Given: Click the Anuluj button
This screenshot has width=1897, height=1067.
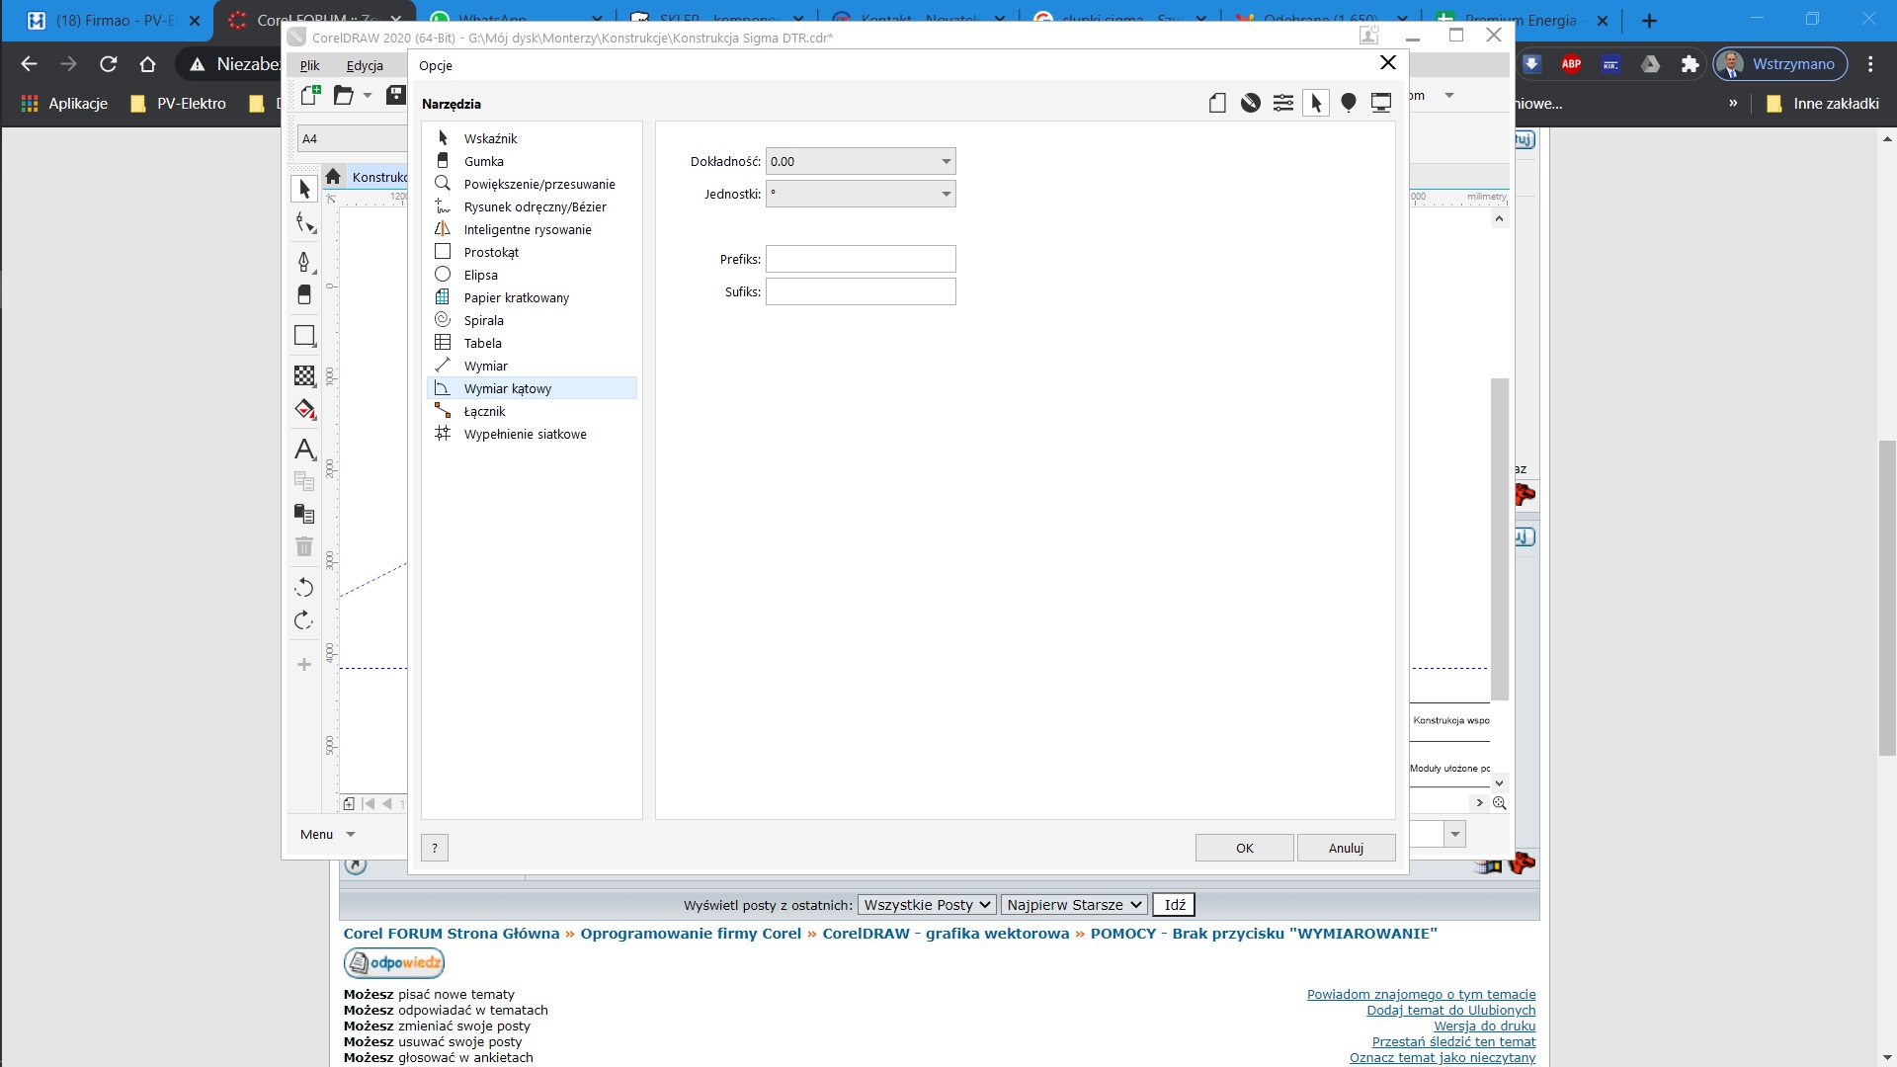Looking at the screenshot, I should pos(1346,848).
